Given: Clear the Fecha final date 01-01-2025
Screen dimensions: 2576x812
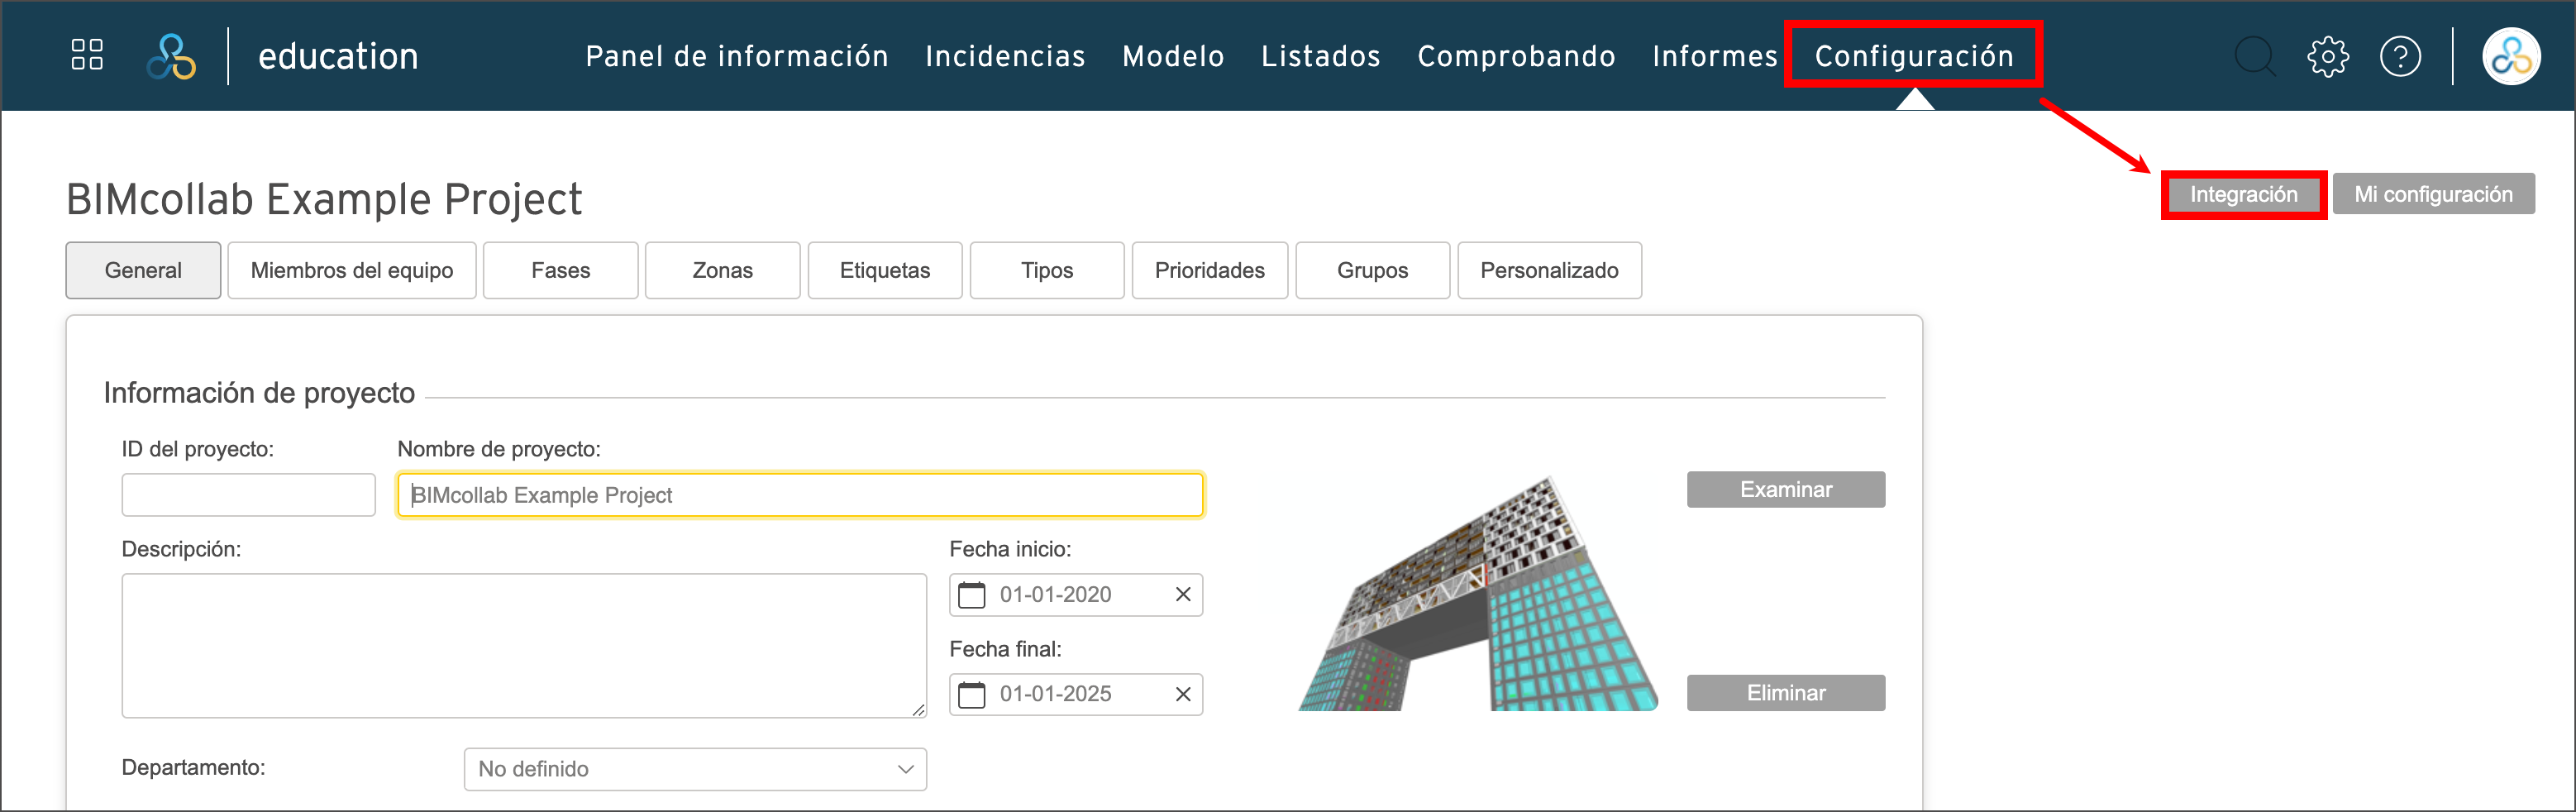Looking at the screenshot, I should point(1183,694).
